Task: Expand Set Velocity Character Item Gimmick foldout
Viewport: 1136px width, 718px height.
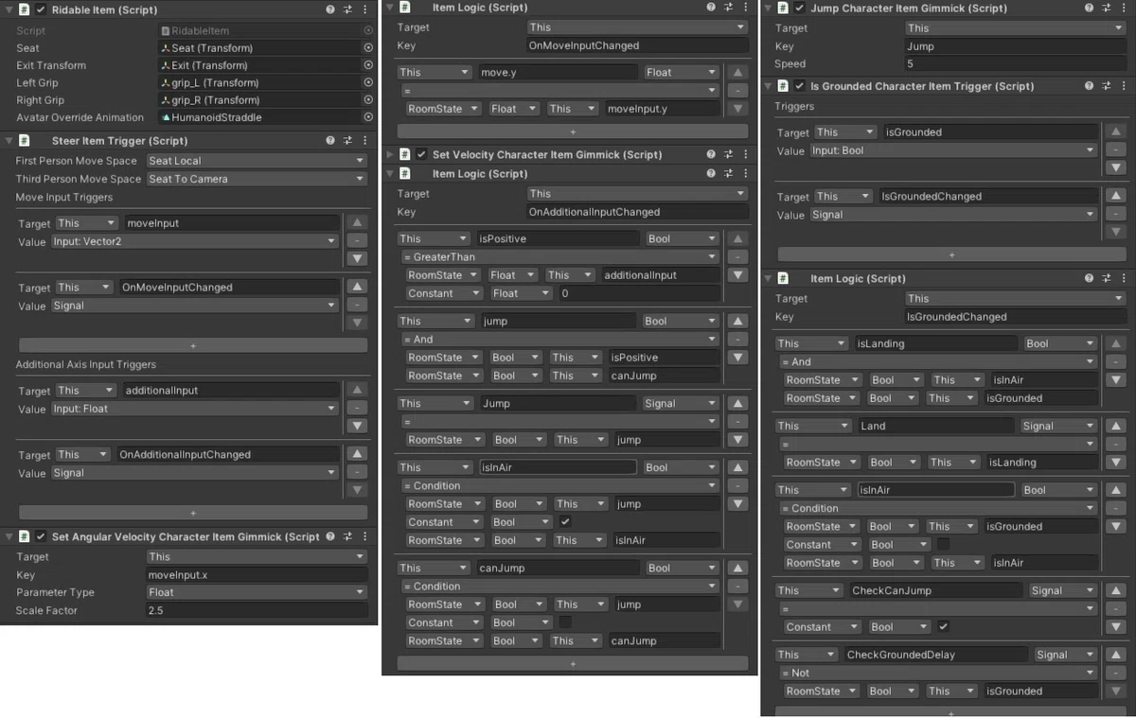Action: point(389,154)
